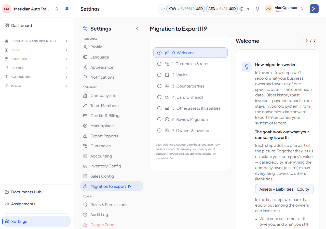The width and height of the screenshot is (326, 229).
Task: Open Assignments page
Action: 36,204
